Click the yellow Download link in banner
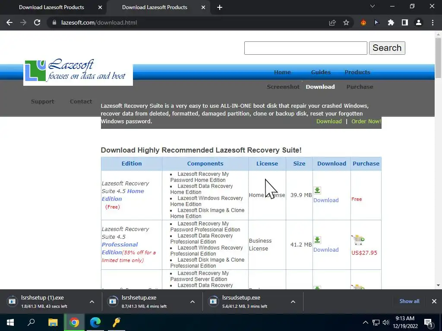442x331 pixels. click(329, 121)
